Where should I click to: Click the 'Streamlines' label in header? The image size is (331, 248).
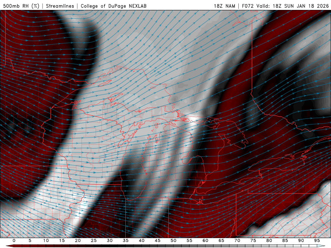[60, 6]
